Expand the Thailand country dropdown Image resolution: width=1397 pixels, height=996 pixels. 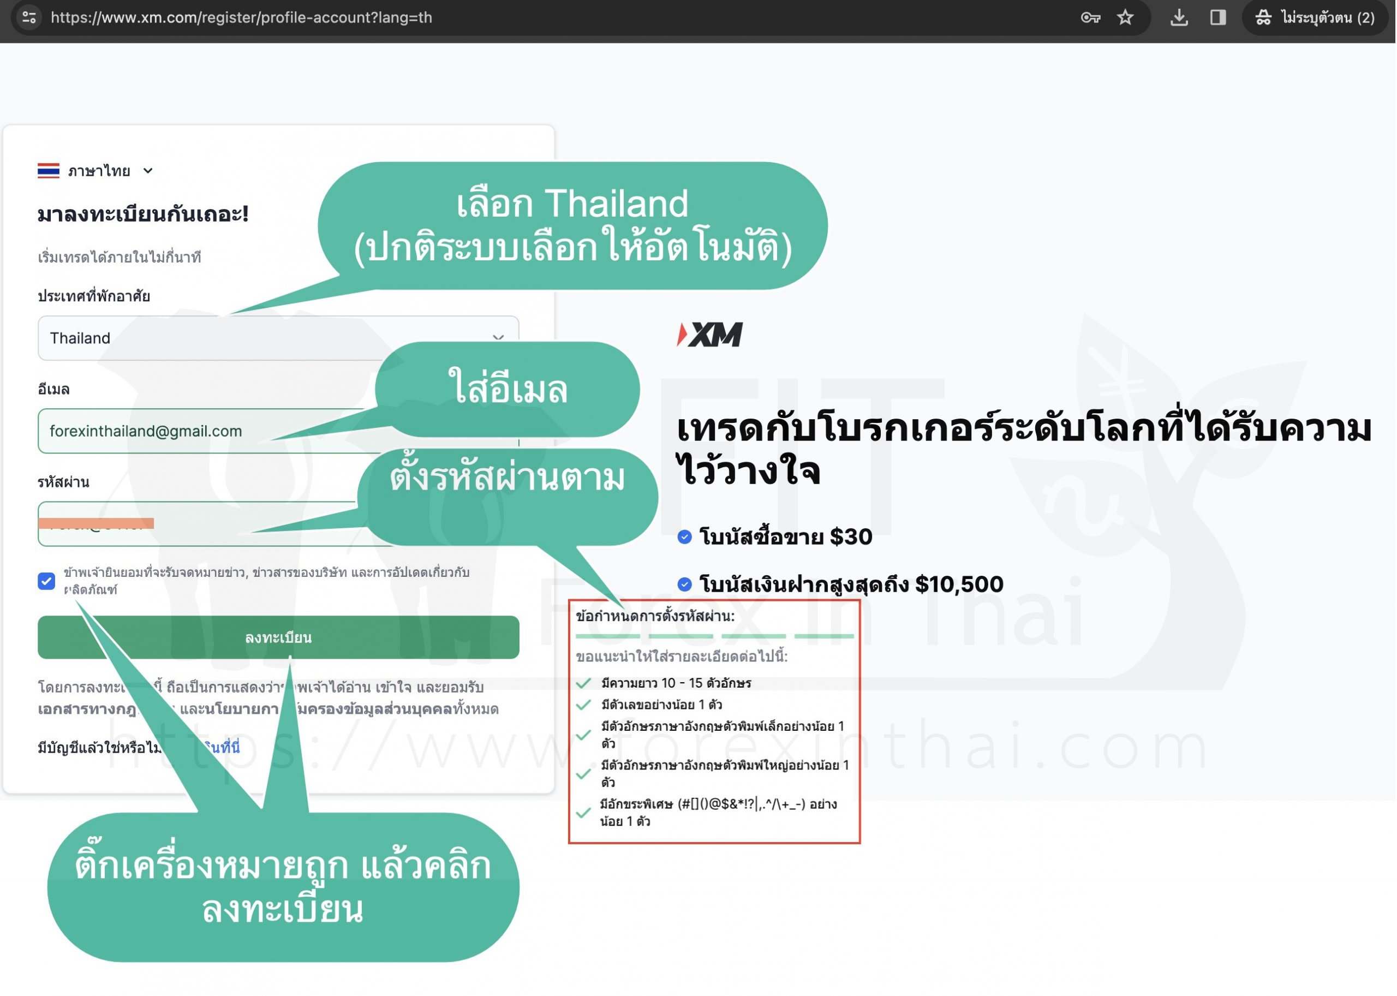(278, 338)
